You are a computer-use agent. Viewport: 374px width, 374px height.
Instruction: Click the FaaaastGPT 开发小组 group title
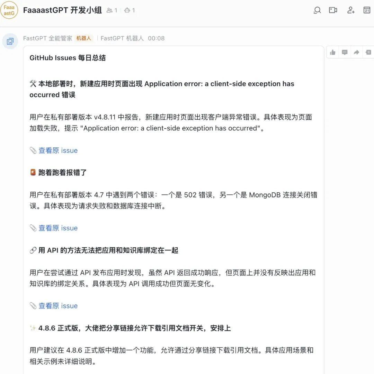coord(62,10)
